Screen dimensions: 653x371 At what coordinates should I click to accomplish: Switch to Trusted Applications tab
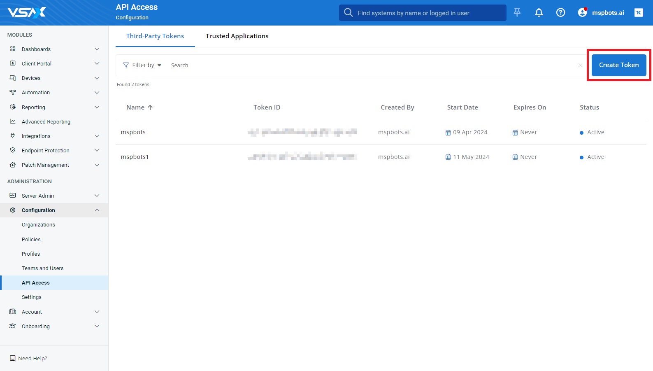(237, 36)
